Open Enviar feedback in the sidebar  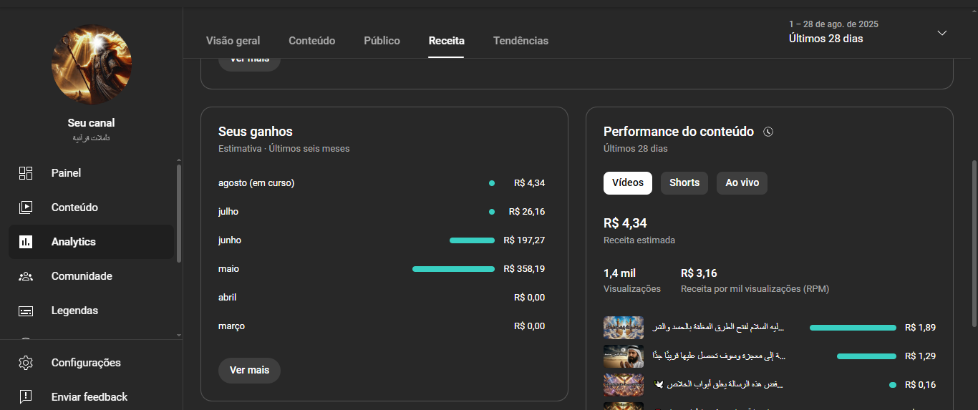pyautogui.click(x=92, y=396)
